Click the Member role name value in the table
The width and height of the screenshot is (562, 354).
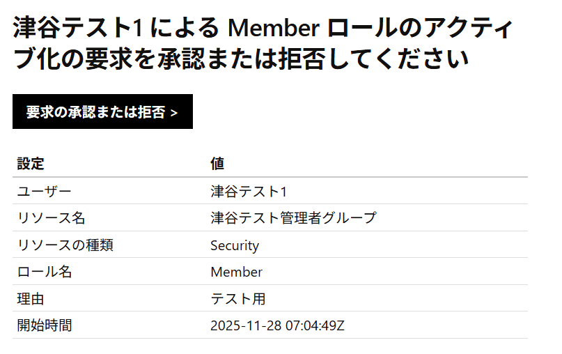pos(236,272)
